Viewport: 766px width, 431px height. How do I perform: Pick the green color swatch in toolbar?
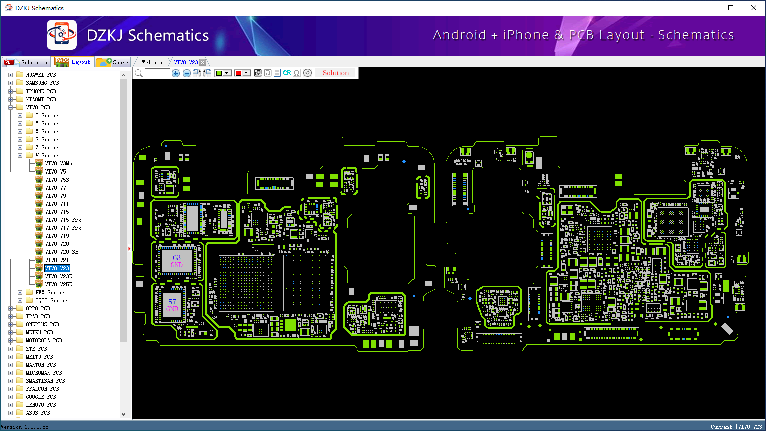(x=219, y=73)
